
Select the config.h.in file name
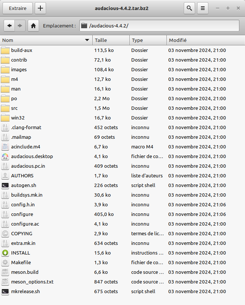(23, 204)
